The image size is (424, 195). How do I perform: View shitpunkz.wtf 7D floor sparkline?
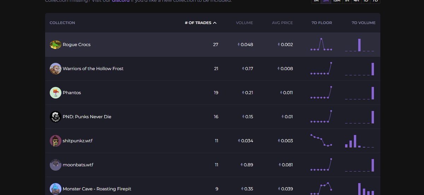[x=321, y=140]
